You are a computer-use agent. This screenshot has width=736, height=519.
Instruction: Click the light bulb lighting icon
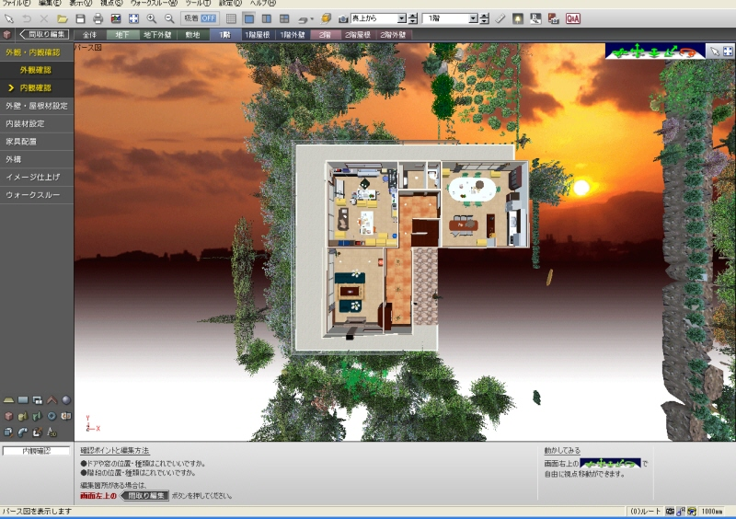[x=518, y=18]
